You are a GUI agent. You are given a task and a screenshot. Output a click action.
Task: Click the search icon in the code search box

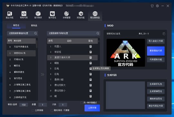click(x=98, y=33)
